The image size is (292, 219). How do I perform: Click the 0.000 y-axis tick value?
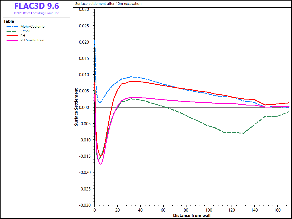[84, 107]
